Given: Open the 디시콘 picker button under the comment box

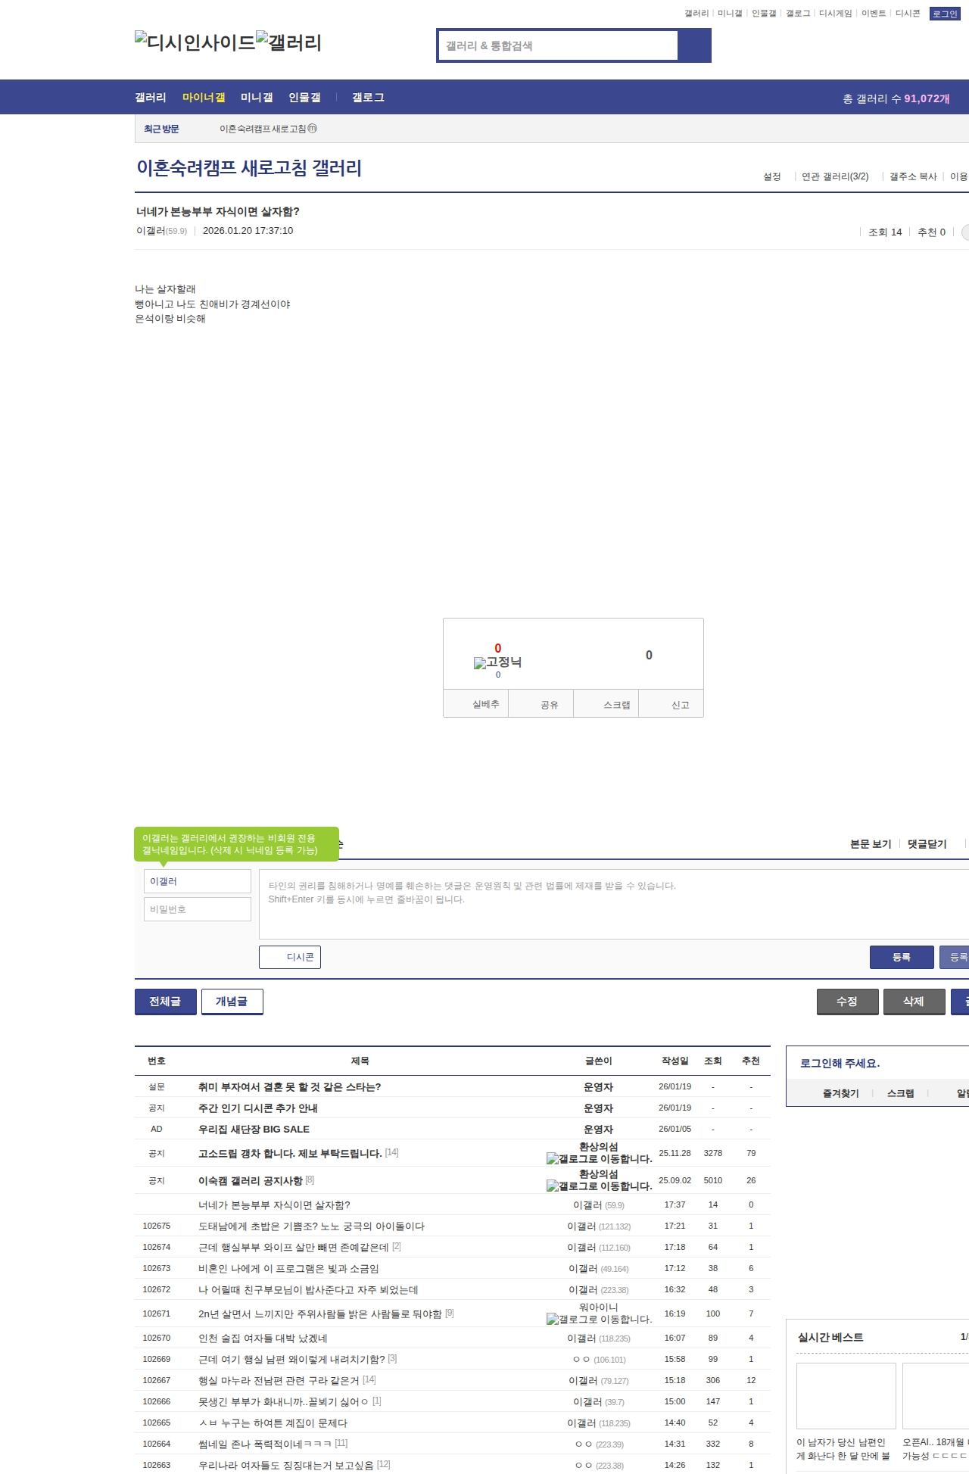Looking at the screenshot, I should point(290,957).
